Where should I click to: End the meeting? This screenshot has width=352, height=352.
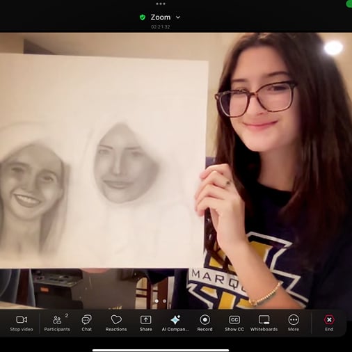[329, 323]
